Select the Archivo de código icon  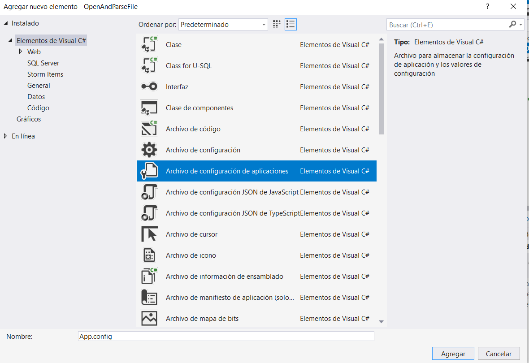149,129
